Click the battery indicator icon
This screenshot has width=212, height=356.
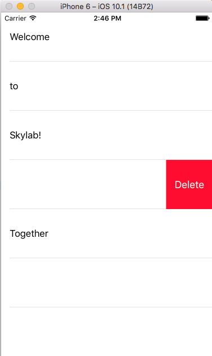pos(202,18)
